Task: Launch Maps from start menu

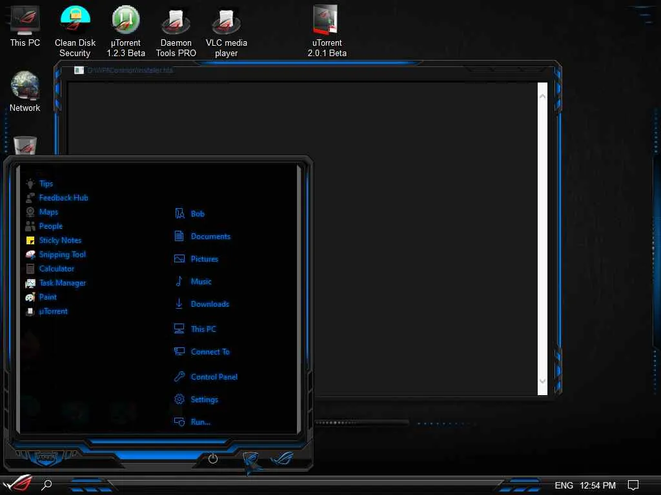Action: click(x=48, y=212)
